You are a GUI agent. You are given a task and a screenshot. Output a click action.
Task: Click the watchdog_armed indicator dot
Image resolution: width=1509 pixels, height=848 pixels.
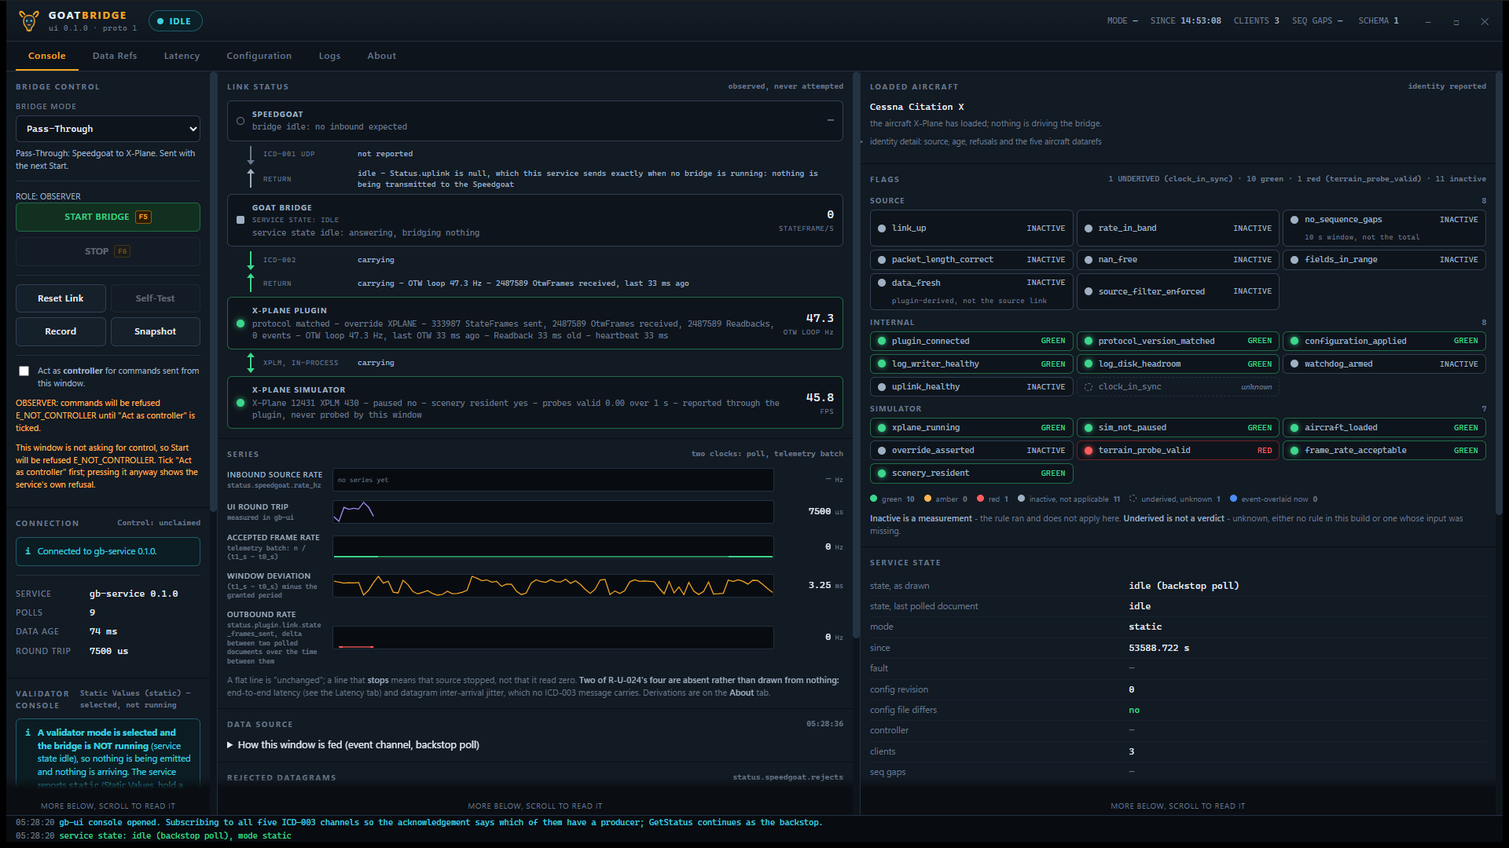point(1294,364)
